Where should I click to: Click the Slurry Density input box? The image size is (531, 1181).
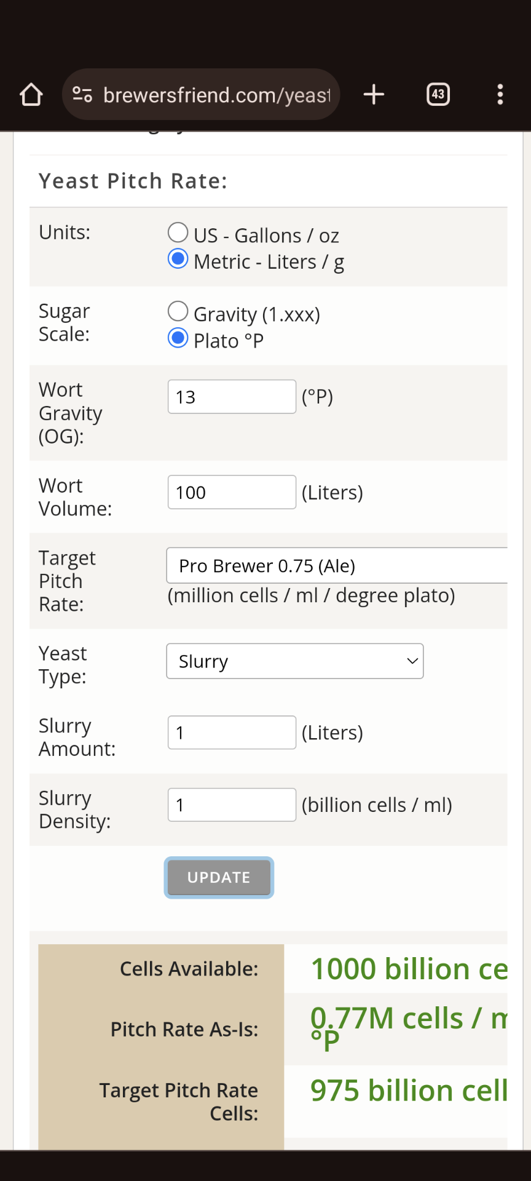click(232, 805)
